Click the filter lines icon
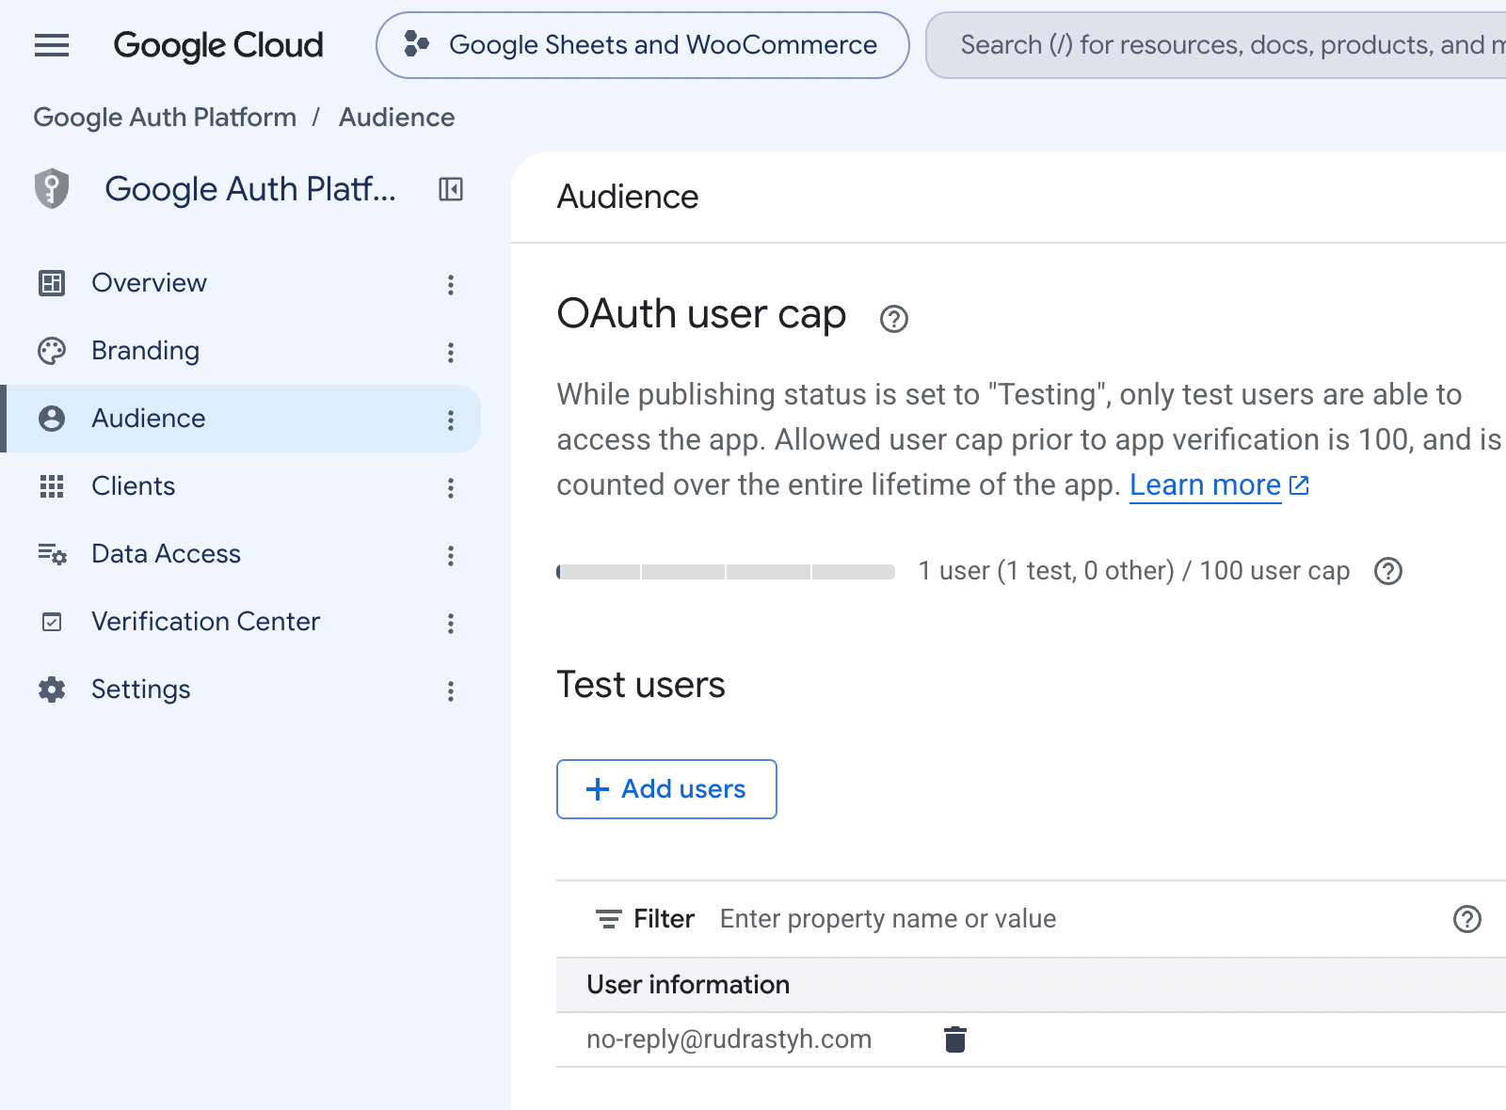Viewport: 1506px width, 1110px height. pos(609,919)
